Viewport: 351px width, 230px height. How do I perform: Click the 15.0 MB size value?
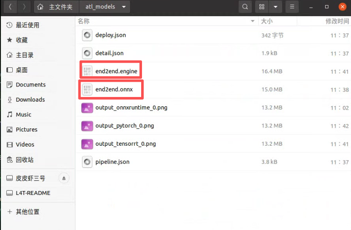coord(272,89)
